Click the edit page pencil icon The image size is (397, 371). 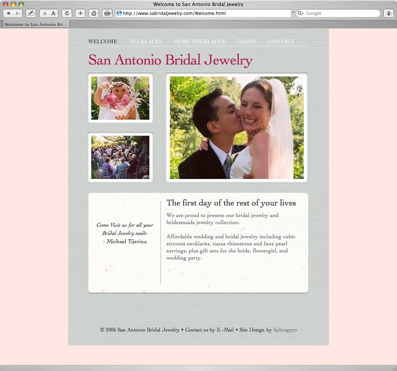pyautogui.click(x=31, y=13)
